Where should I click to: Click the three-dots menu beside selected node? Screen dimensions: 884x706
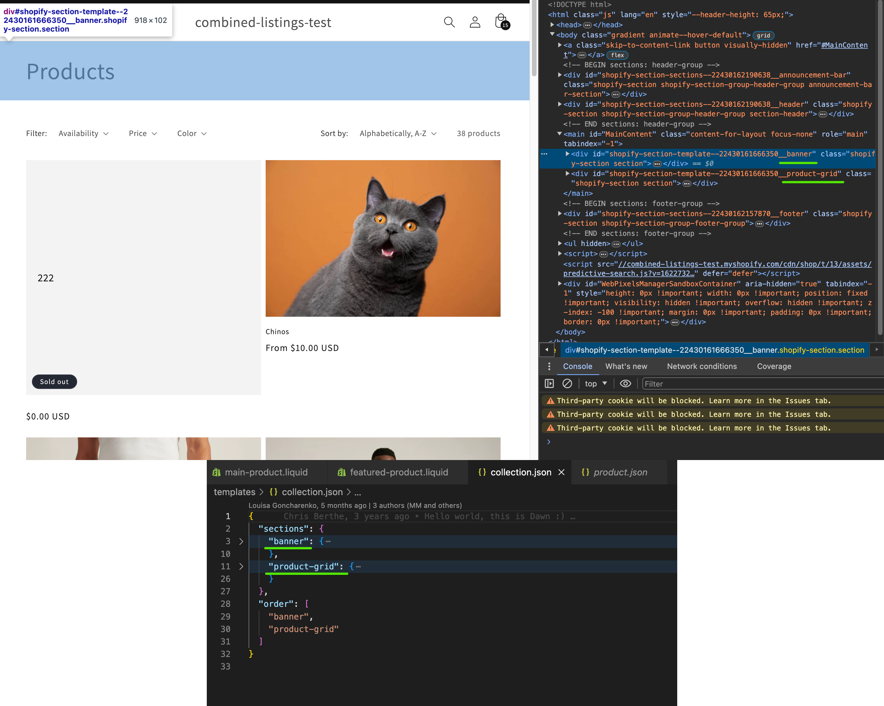544,154
